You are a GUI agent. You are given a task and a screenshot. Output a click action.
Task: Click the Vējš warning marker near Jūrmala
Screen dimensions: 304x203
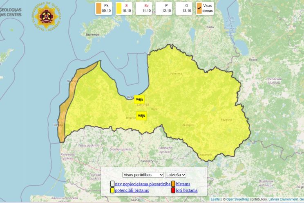point(139,99)
